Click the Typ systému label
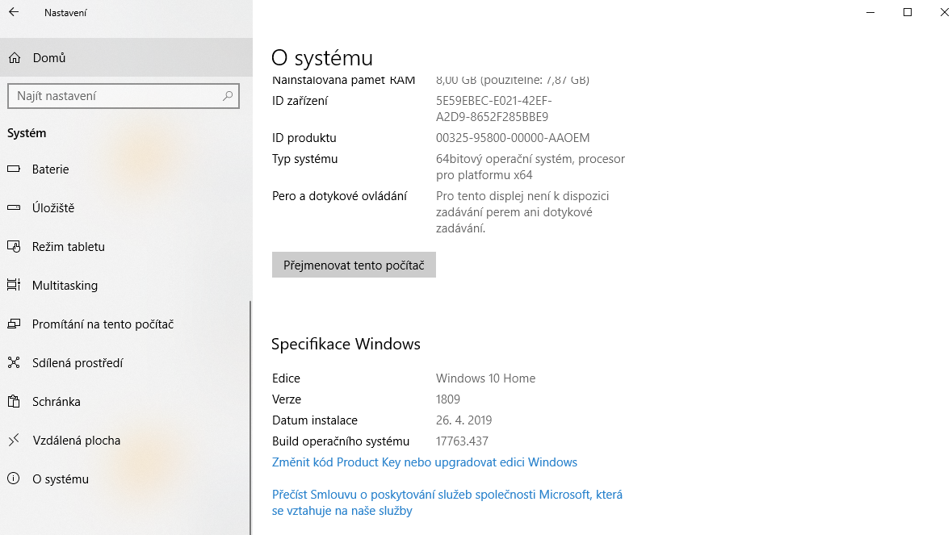 (304, 159)
